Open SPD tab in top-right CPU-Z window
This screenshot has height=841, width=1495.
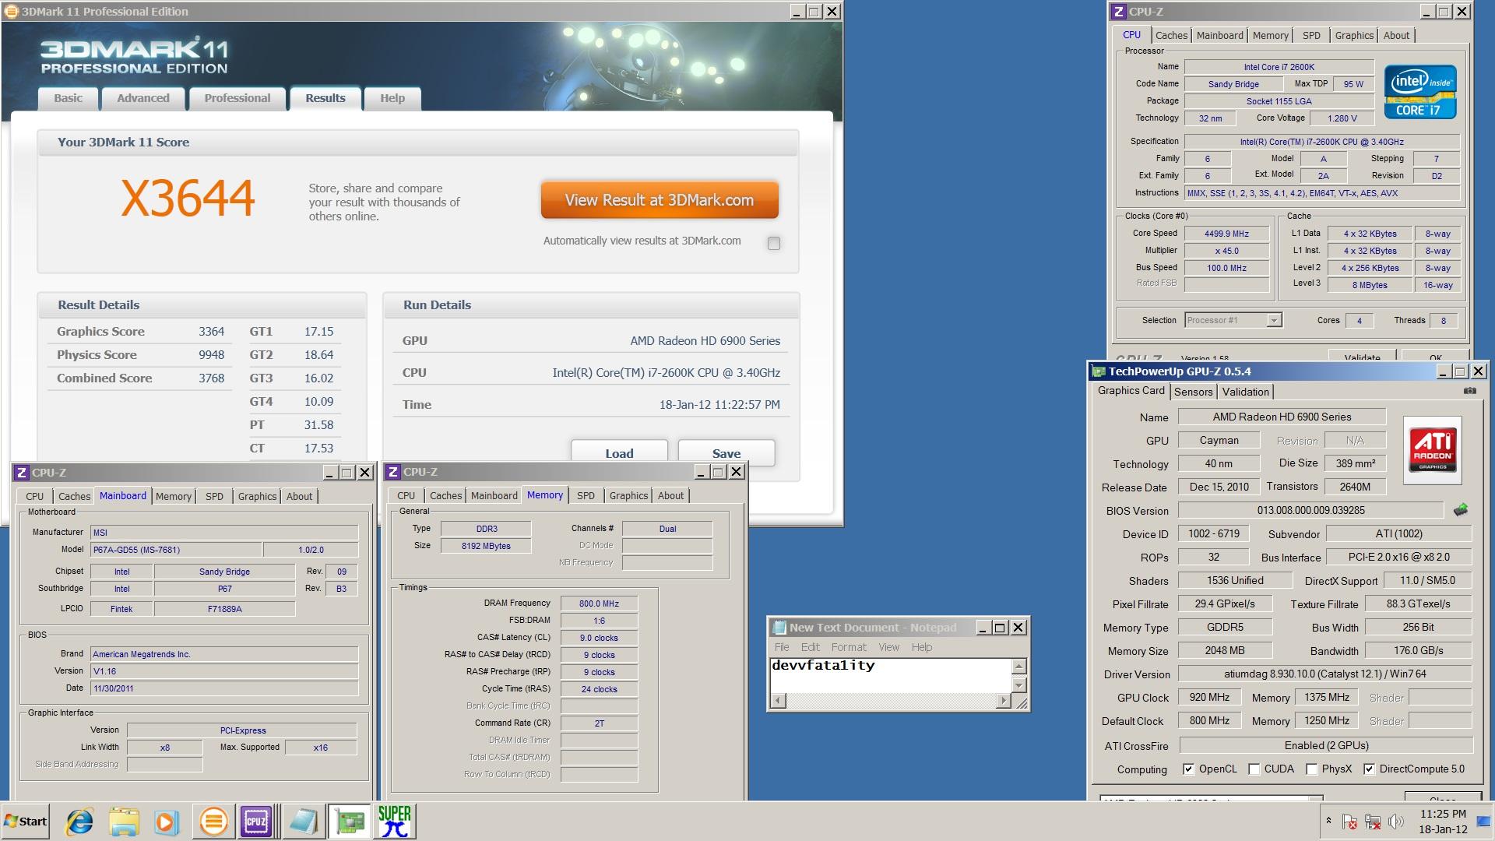[x=1311, y=35]
